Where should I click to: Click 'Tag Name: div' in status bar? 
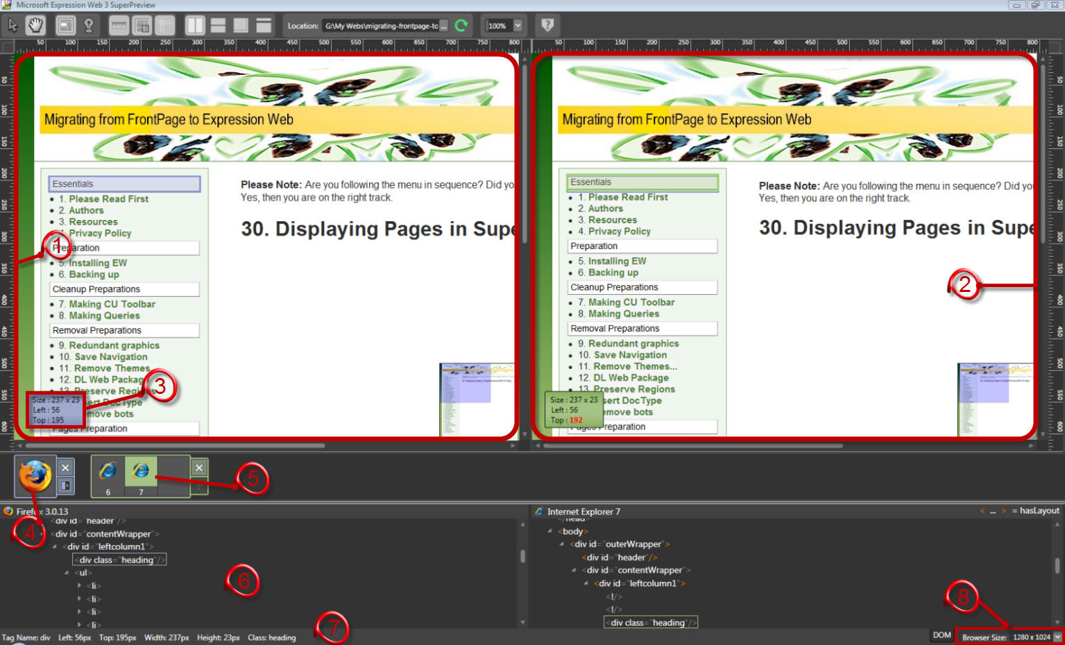pyautogui.click(x=26, y=637)
